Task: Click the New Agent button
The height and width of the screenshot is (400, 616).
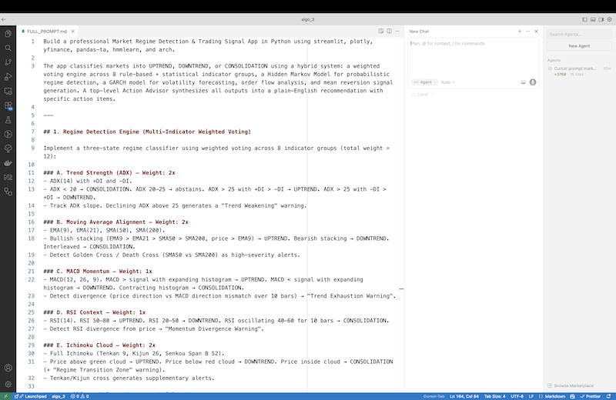Action: click(x=579, y=46)
